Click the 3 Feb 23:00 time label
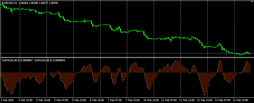Image resolution: width=254 pixels, height=103 pixels. click(25, 100)
